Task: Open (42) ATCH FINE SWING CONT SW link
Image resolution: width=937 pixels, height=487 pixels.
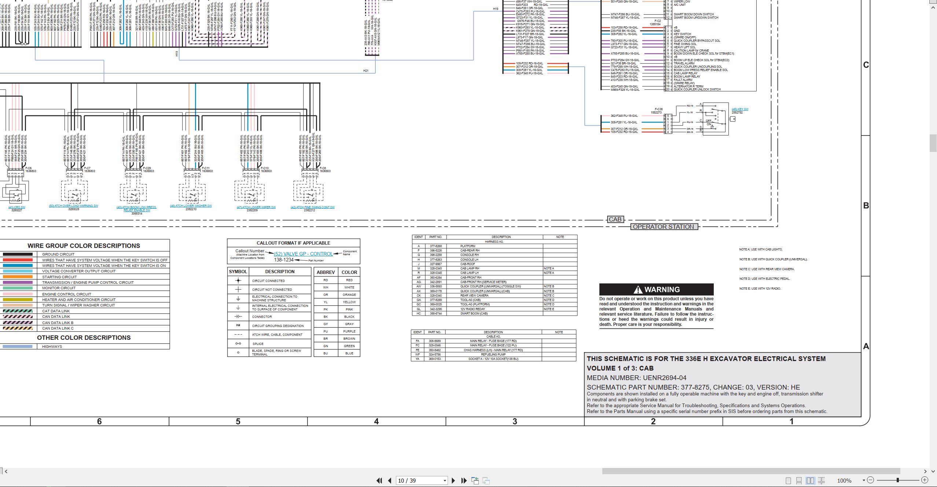Action: (x=313, y=207)
